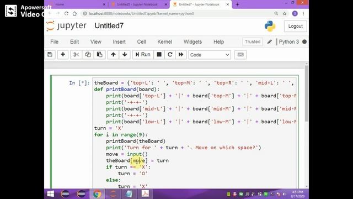The height and width of the screenshot is (199, 353).
Task: Click the Logout button
Action: coord(296,26)
